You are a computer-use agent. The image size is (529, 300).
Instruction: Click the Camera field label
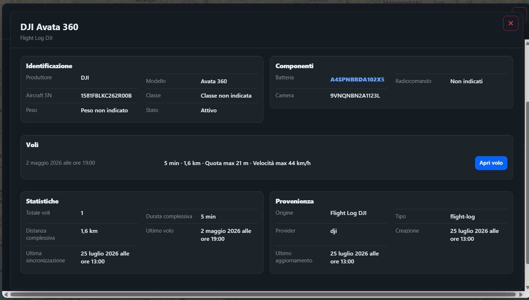[x=285, y=95]
